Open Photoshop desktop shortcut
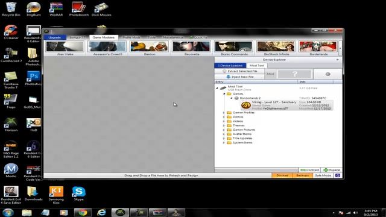This screenshot has height=217, width=386. click(34, 78)
